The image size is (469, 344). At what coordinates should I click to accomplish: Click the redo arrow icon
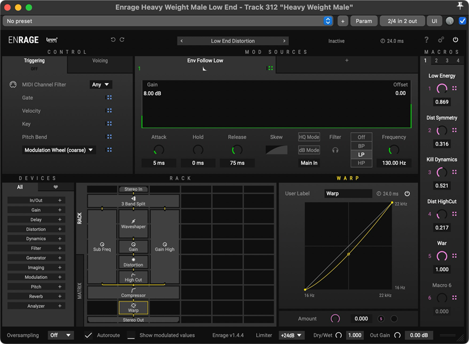coord(122,40)
